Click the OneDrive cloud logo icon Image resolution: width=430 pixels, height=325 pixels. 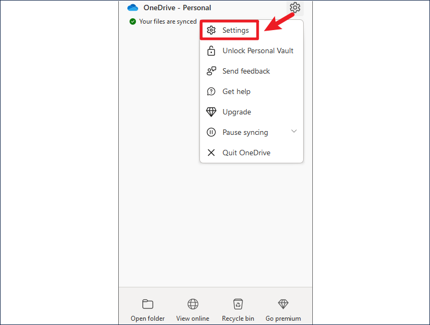[x=133, y=8]
